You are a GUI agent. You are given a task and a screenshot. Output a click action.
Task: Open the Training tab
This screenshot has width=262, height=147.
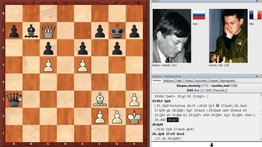[x=189, y=81]
